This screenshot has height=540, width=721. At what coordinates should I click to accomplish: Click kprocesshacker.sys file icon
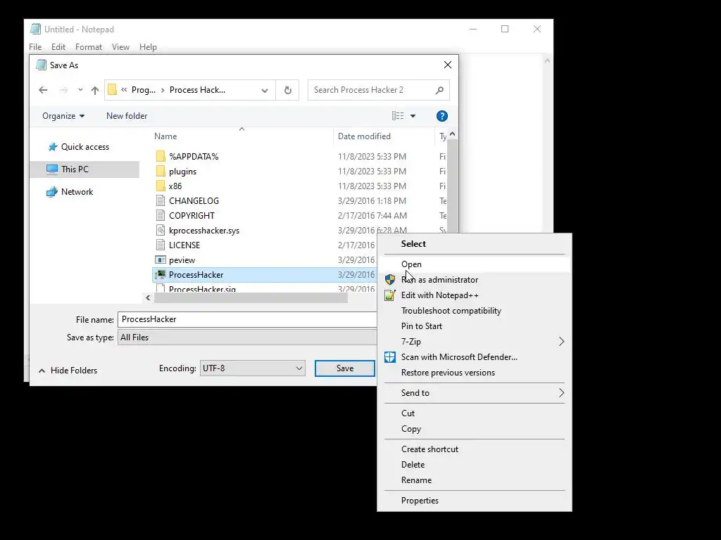pos(161,230)
